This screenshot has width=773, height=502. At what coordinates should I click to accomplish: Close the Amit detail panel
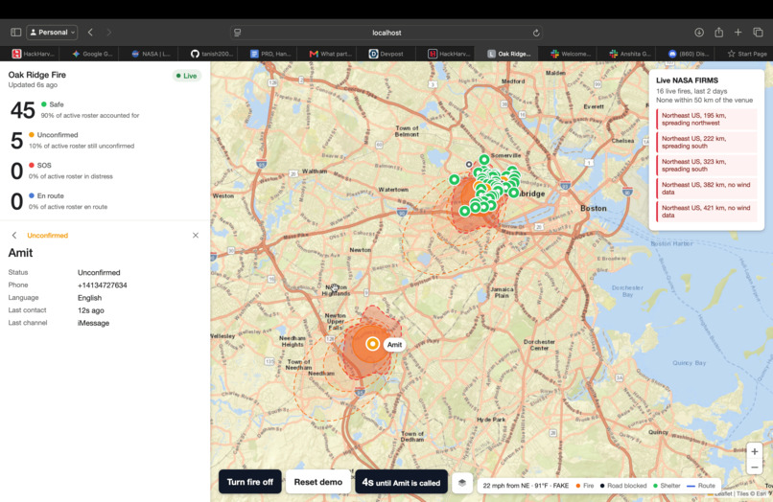[196, 236]
